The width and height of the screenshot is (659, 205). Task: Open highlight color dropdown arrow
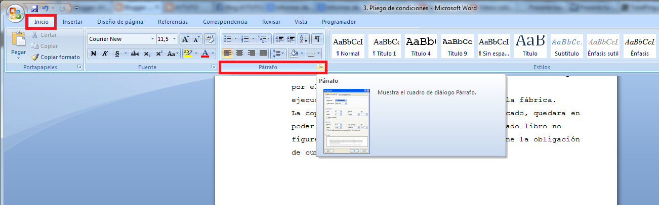pyautogui.click(x=195, y=53)
